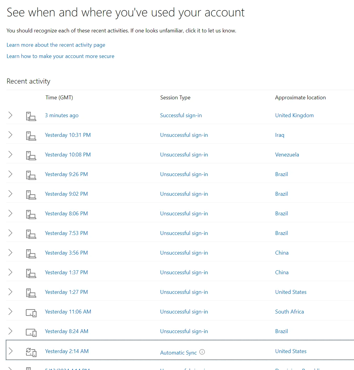This screenshot has height=370, width=354.
Task: Click the device icon beside Yesterday 3:56 PM
Action: 31,253
